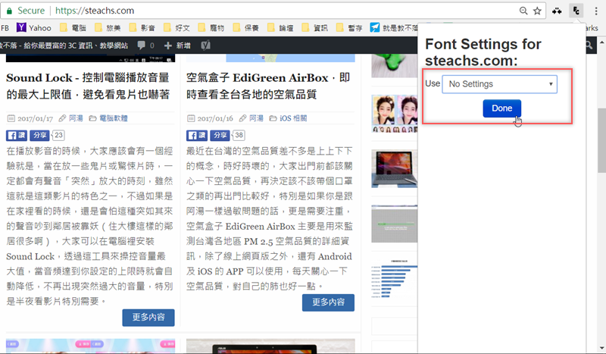This screenshot has height=354, width=606.
Task: Click the site URL in address bar
Action: (x=95, y=11)
